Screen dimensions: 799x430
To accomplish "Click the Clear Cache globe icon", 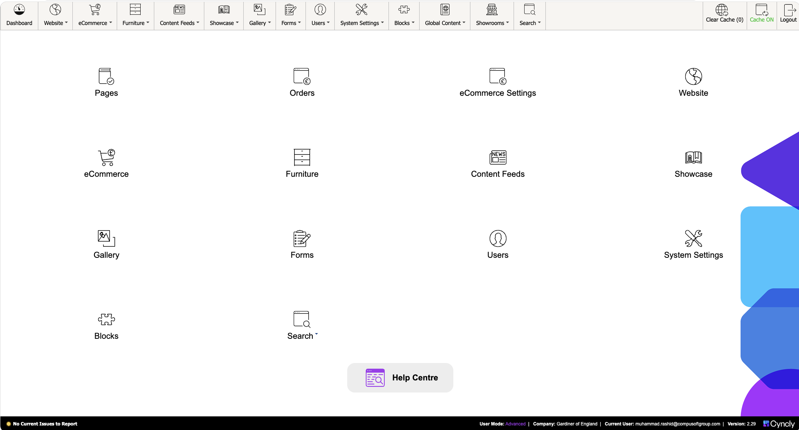I will pyautogui.click(x=722, y=10).
